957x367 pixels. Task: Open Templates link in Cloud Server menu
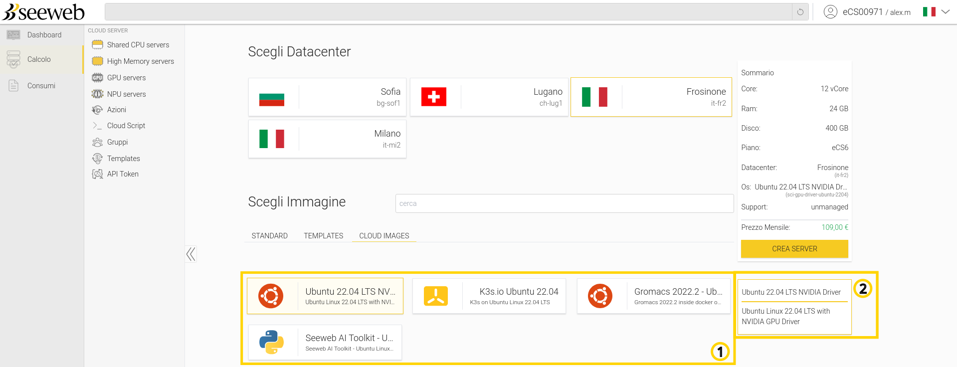point(124,159)
